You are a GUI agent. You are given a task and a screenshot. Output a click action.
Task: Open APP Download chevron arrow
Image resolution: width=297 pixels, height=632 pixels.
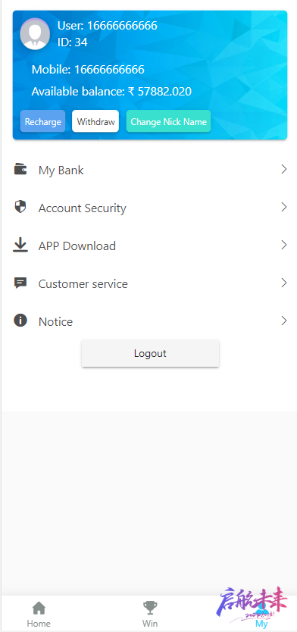284,245
